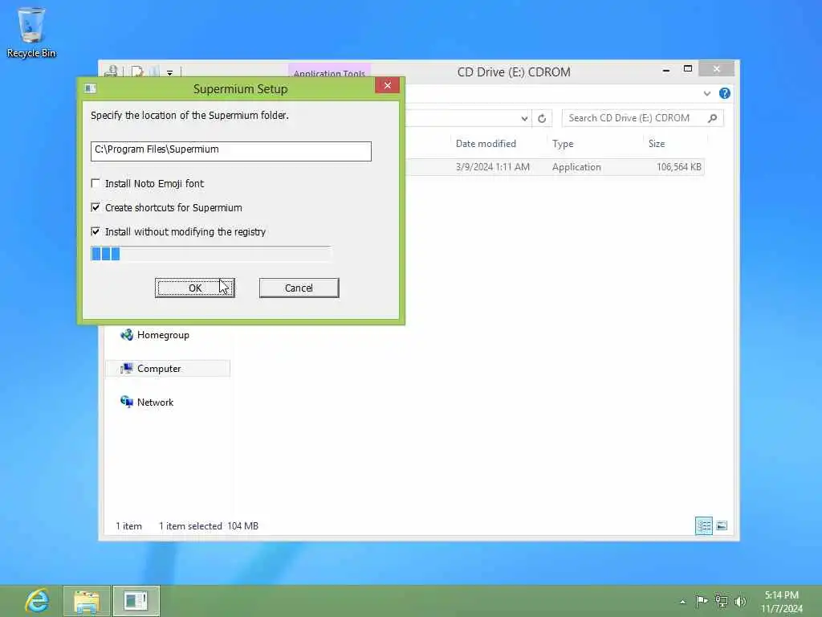
Task: Click 1 item selected status text
Action: (x=190, y=526)
